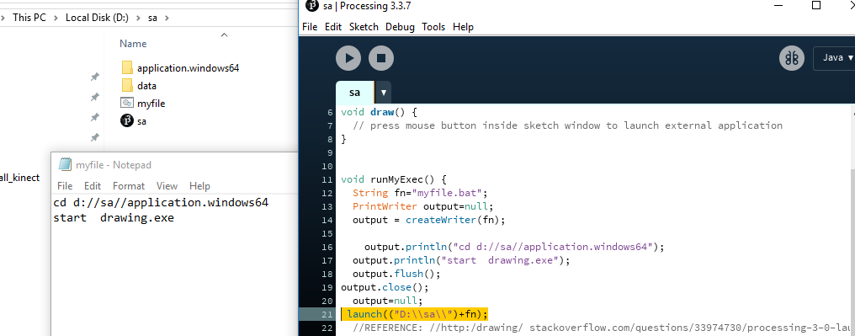The image size is (855, 336).
Task: Select the data folder icon
Action: point(127,86)
